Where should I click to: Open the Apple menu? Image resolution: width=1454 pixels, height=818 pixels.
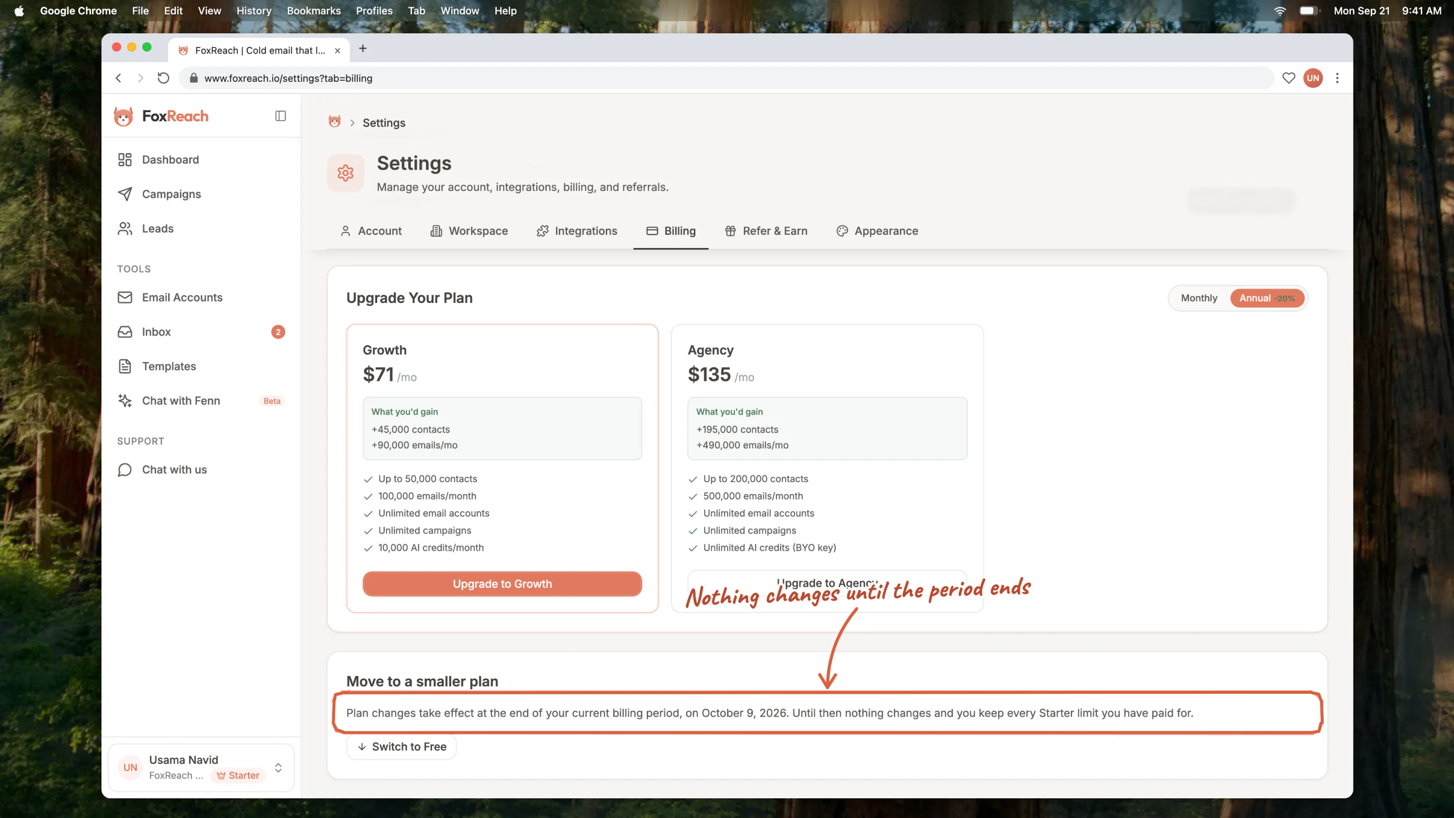point(19,11)
